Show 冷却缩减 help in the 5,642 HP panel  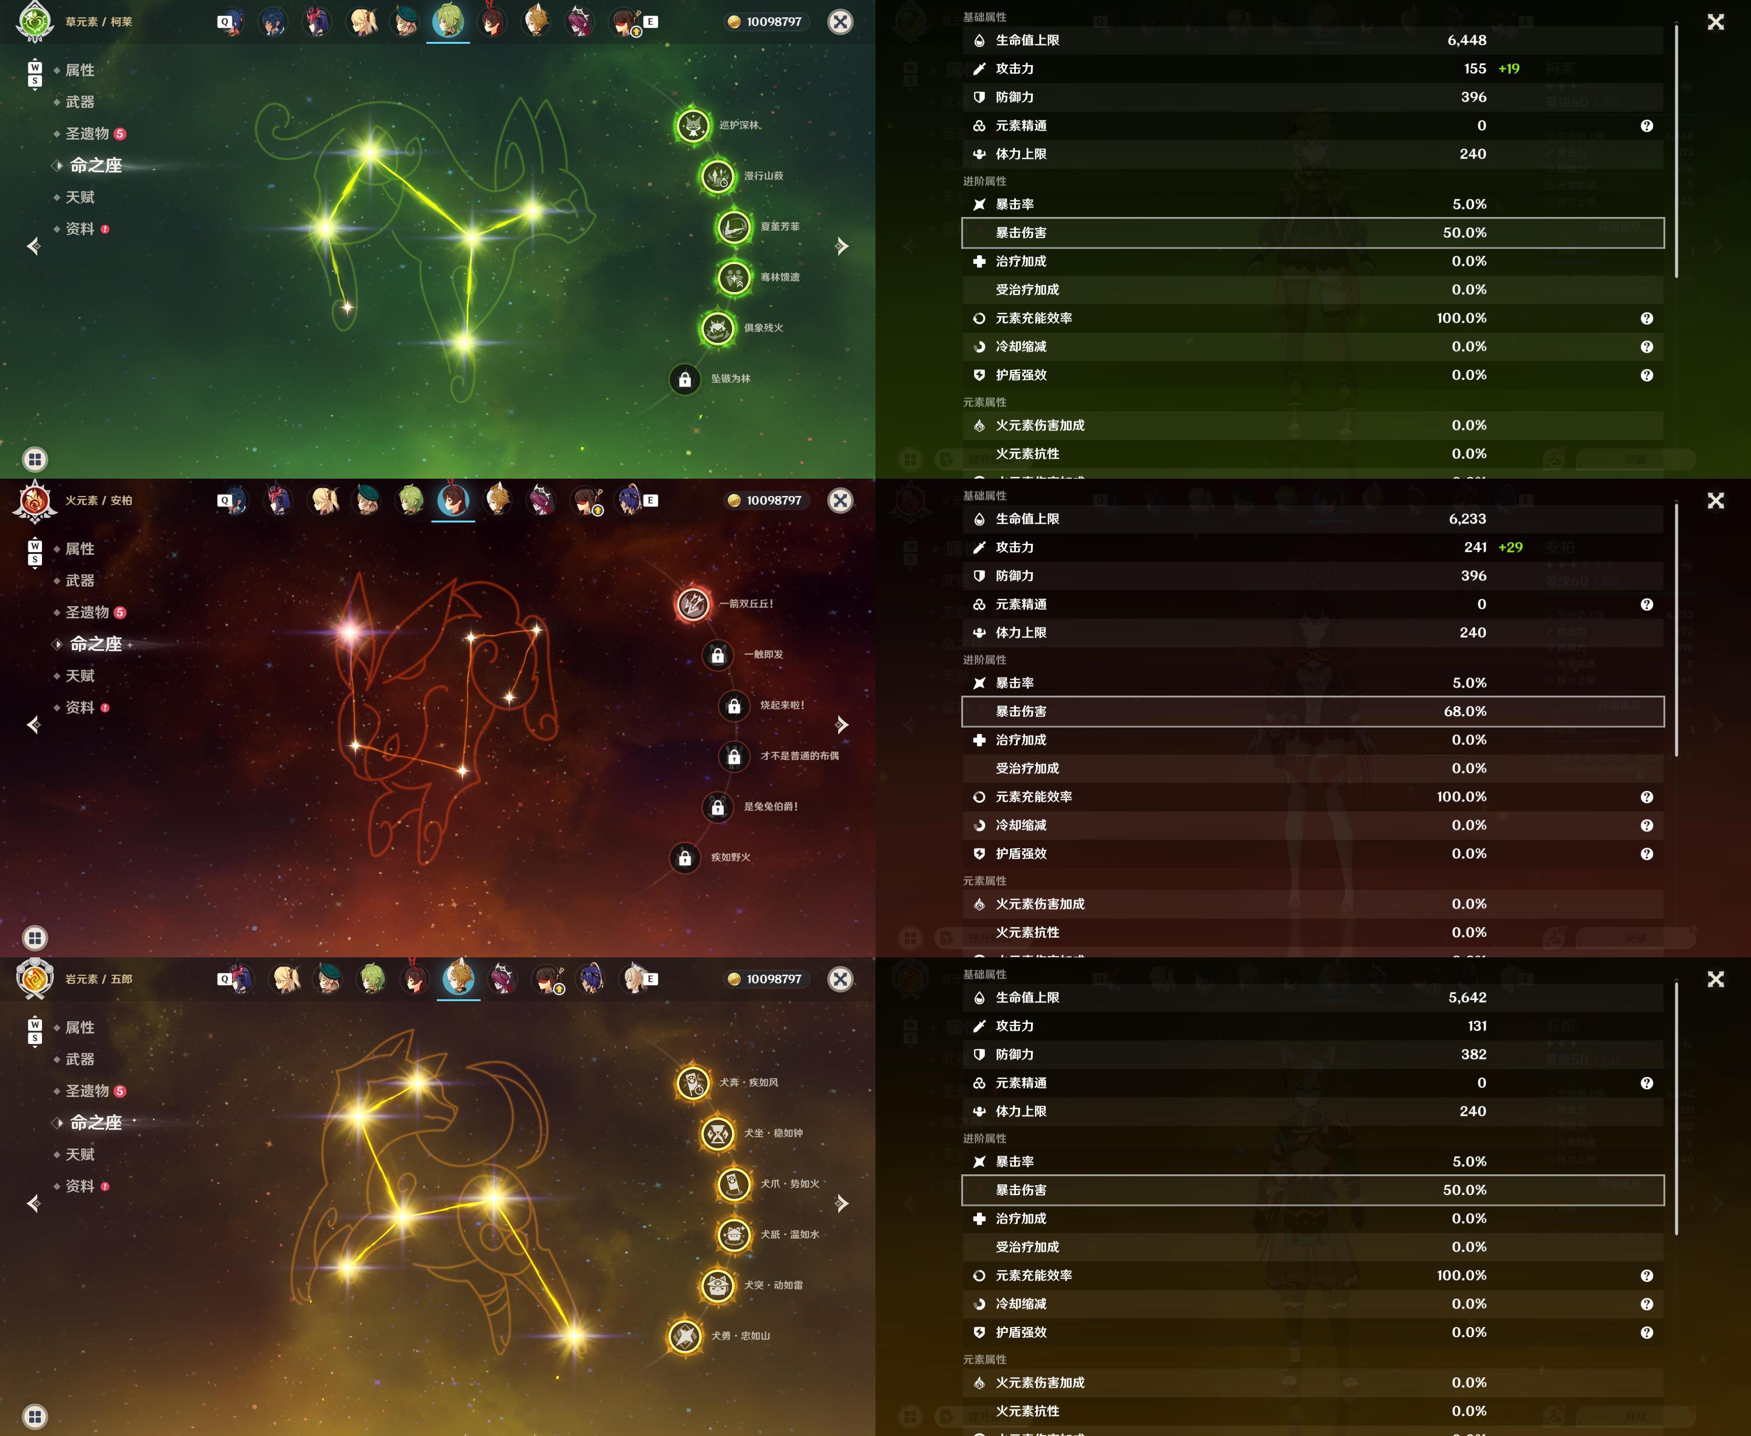point(1647,1304)
